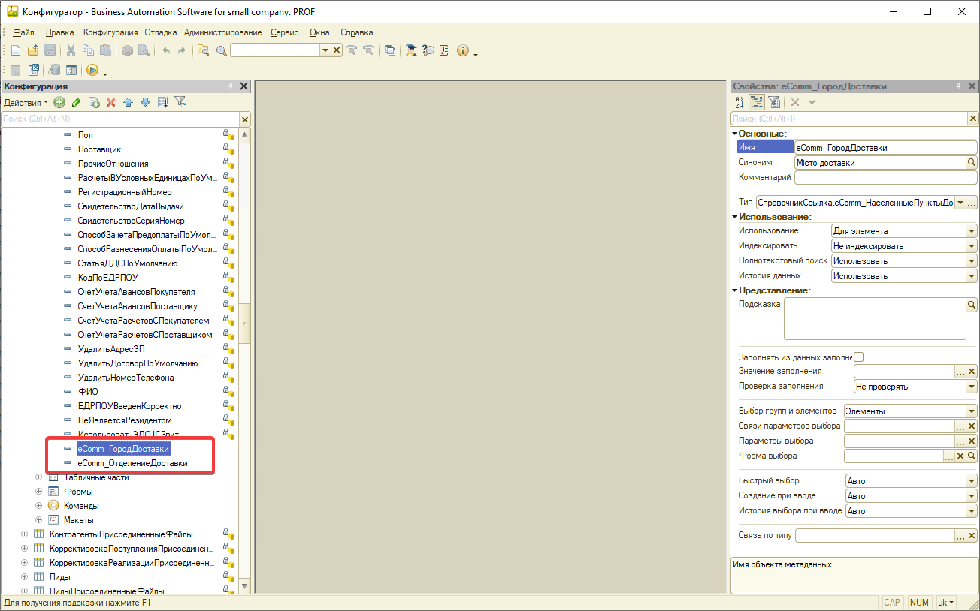
Task: Click the ellipsis button next to 'Тип' field
Action: tap(971, 203)
